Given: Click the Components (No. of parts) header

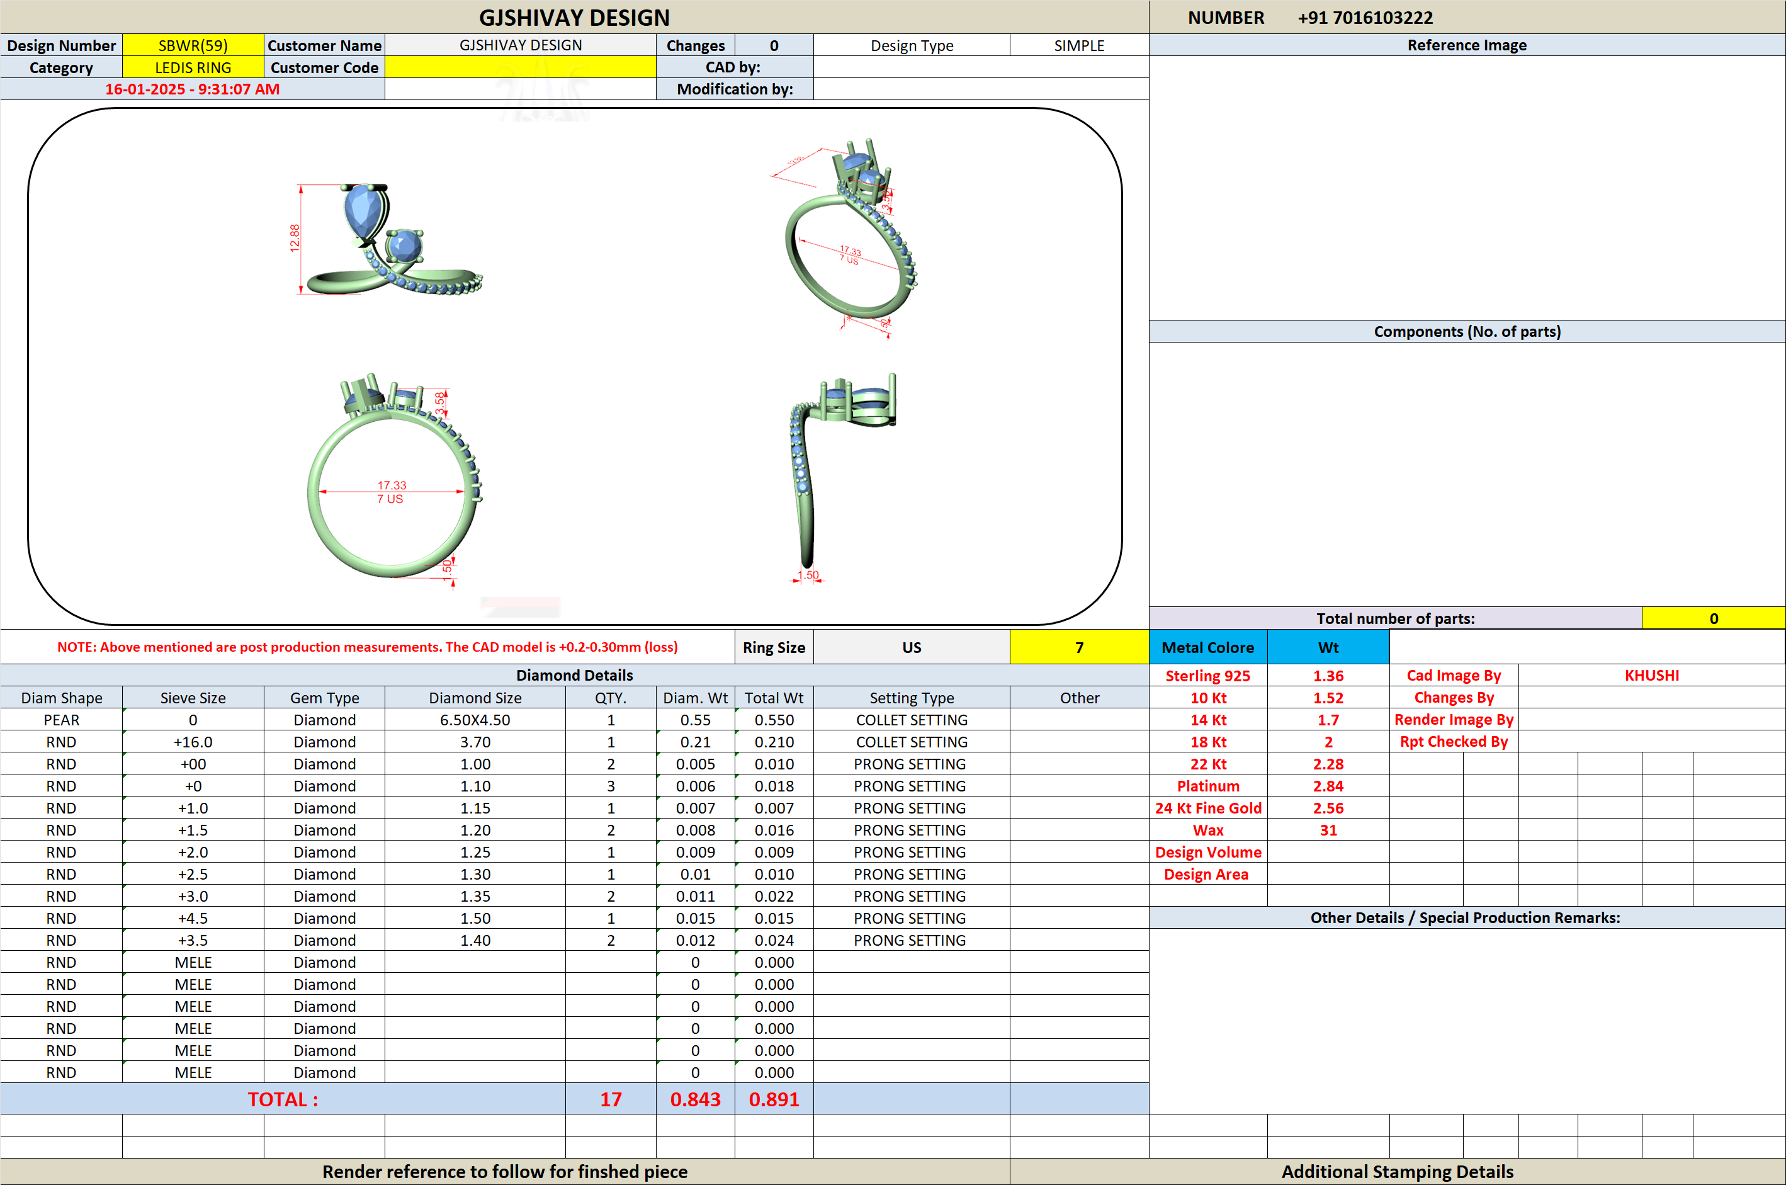Looking at the screenshot, I should tap(1466, 331).
